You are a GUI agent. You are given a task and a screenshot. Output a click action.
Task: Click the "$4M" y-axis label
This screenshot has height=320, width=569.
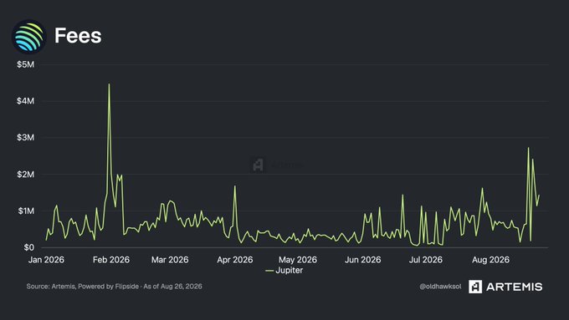point(25,101)
